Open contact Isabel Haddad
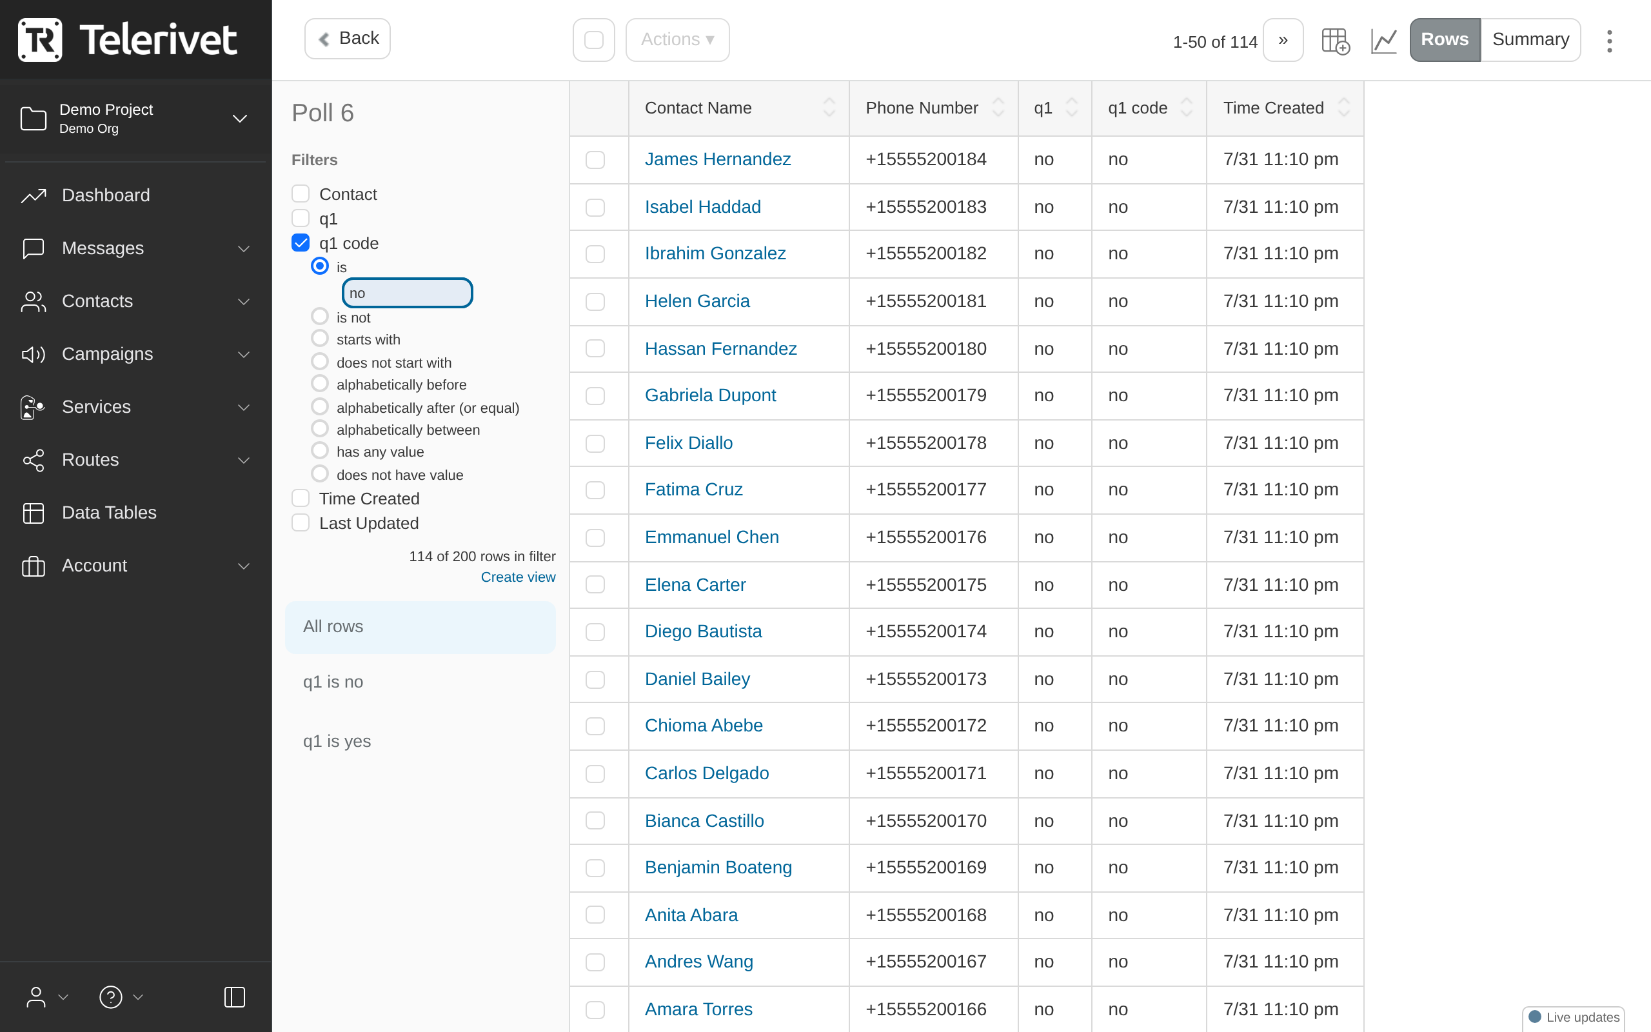 [x=703, y=207]
